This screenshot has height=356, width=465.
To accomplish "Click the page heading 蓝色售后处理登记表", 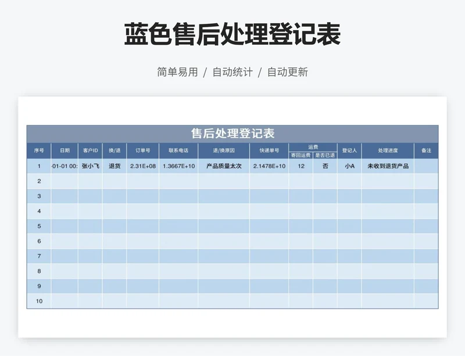I will (x=232, y=34).
